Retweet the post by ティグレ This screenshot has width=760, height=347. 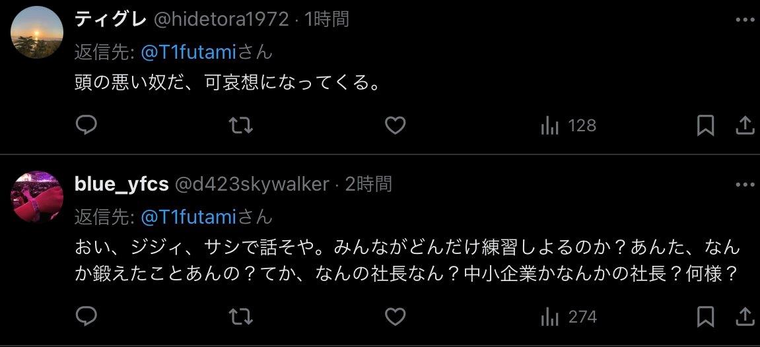(x=241, y=126)
